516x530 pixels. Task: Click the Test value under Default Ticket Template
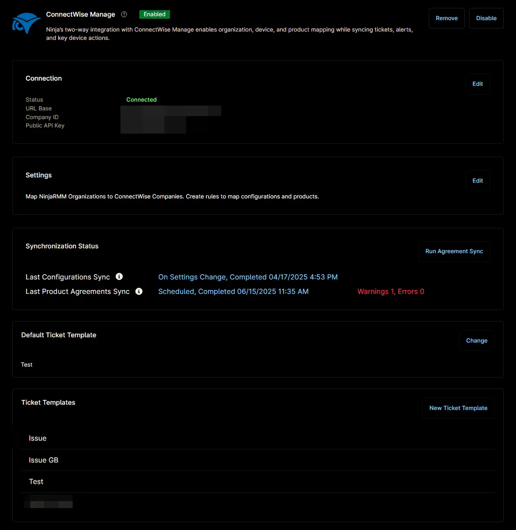click(x=27, y=365)
